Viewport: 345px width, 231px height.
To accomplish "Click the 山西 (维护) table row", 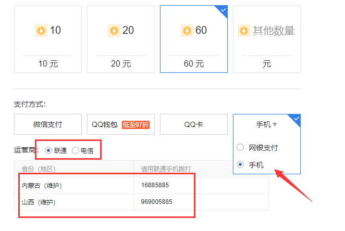I will tap(141, 202).
